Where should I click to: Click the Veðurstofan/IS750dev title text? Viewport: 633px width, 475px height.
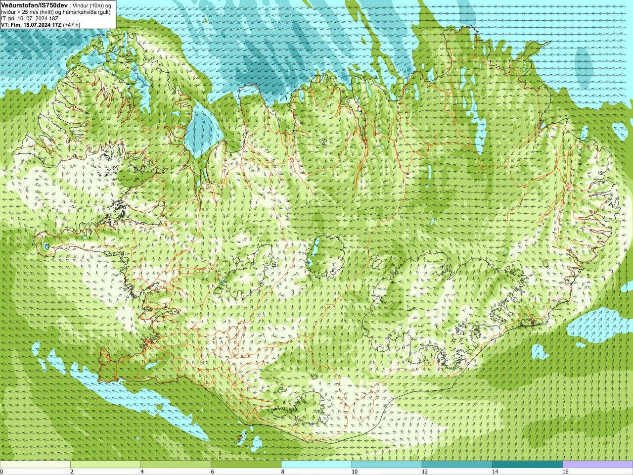[x=34, y=4]
